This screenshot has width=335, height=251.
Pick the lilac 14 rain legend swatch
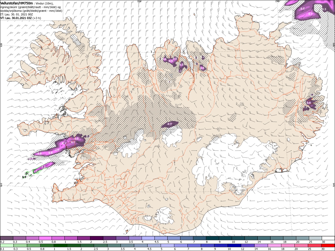pos(261,246)
